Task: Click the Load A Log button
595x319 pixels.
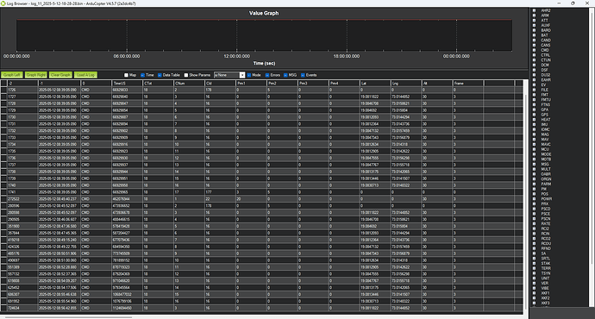Action: (85, 75)
